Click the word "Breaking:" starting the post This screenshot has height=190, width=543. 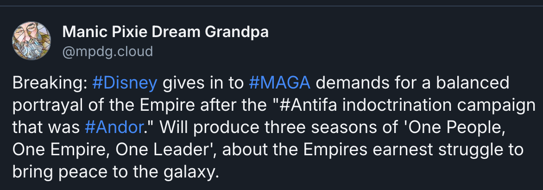[50, 83]
